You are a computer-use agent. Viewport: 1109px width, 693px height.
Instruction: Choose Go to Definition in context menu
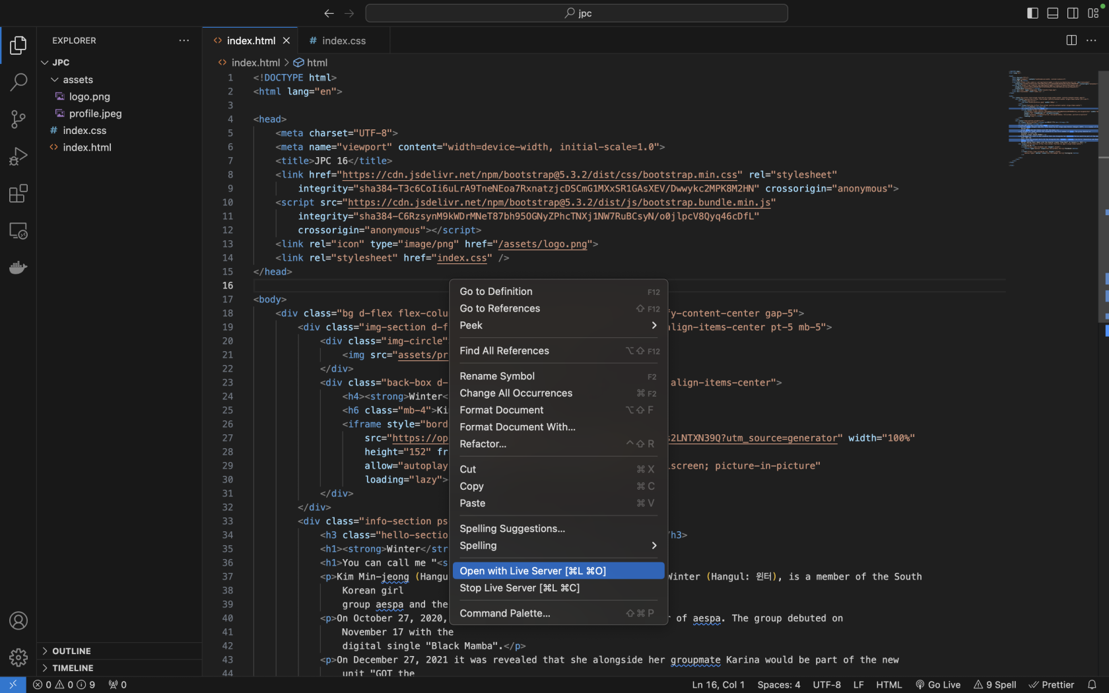click(x=558, y=292)
